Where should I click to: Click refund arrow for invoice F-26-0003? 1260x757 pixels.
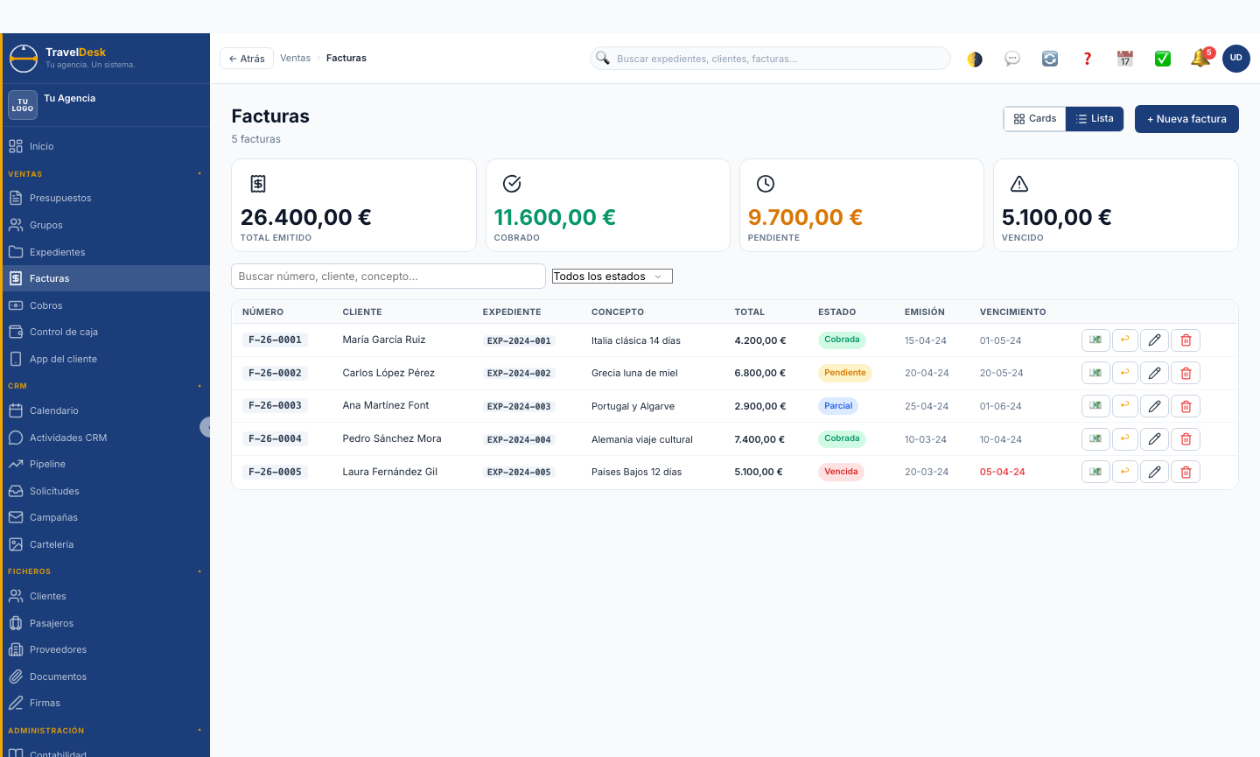1125,406
